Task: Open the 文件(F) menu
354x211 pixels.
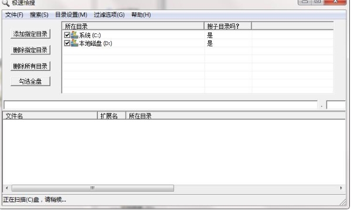Action: click(x=14, y=15)
